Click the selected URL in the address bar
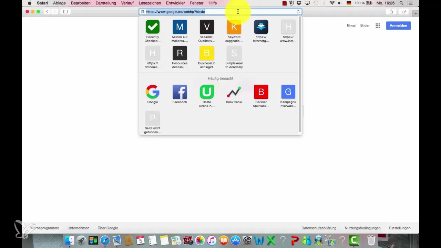 [x=175, y=12]
